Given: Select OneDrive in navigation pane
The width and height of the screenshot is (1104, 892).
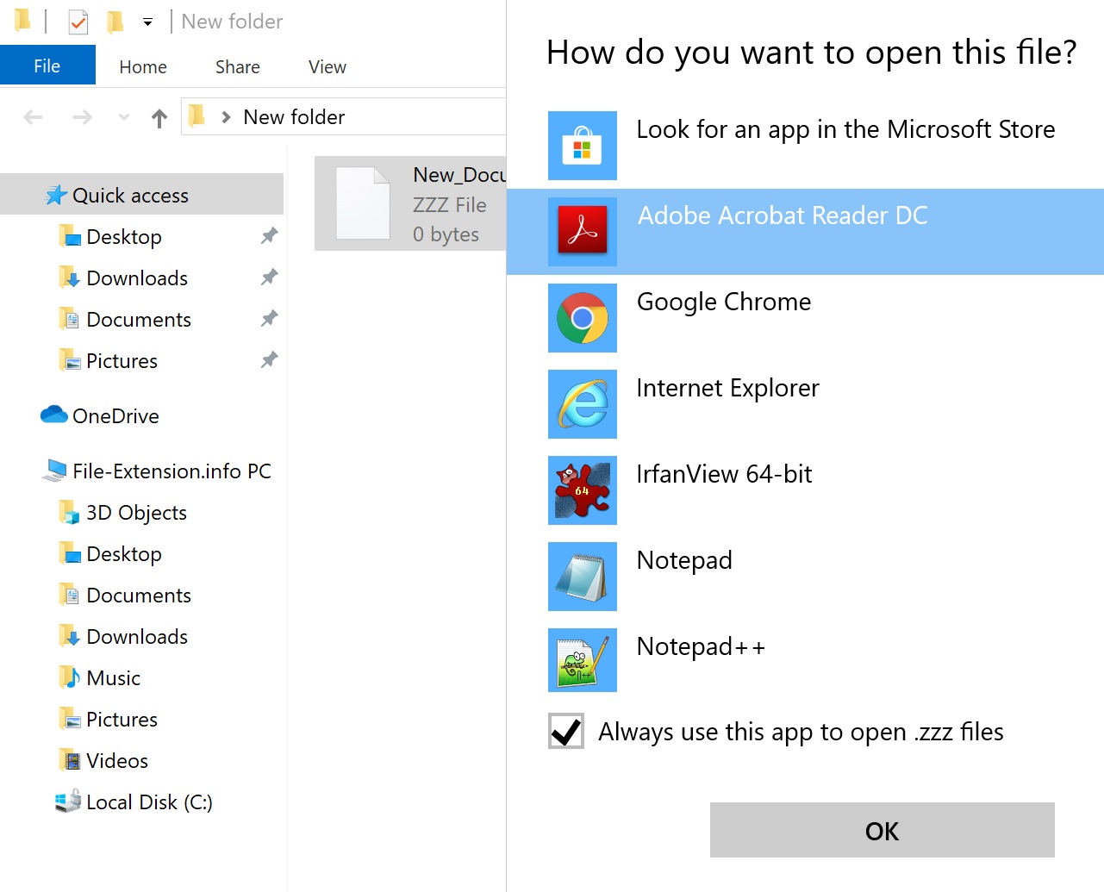Looking at the screenshot, I should coord(115,416).
